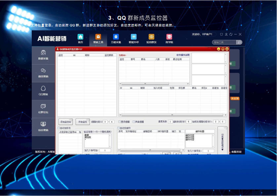Open the 短信群发 diamond icon

[x=151, y=37]
